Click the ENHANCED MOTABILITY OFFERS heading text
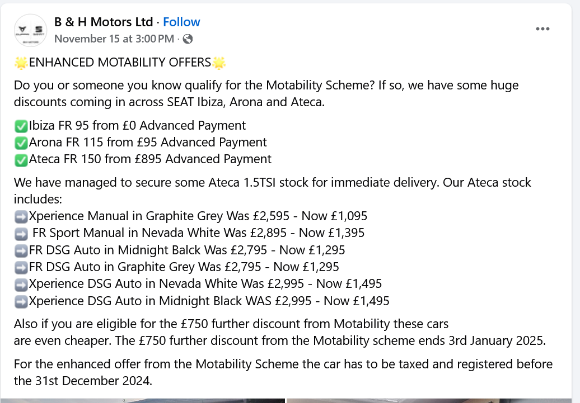This screenshot has height=403, width=580. [120, 63]
